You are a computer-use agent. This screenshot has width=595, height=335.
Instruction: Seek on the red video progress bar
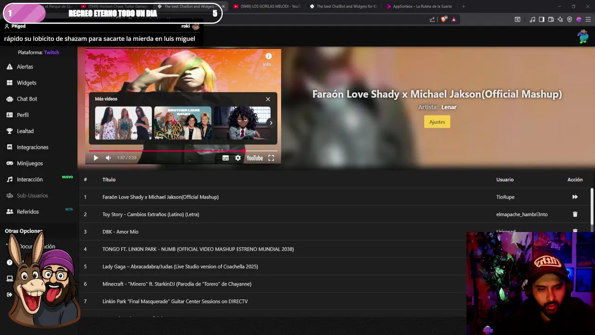pyautogui.click(x=183, y=151)
